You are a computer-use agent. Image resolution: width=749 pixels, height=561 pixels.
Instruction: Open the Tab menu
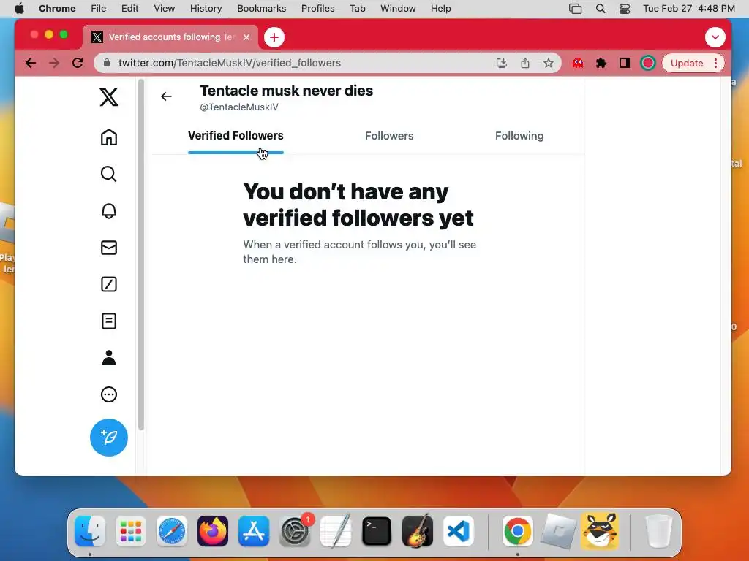coord(357,9)
